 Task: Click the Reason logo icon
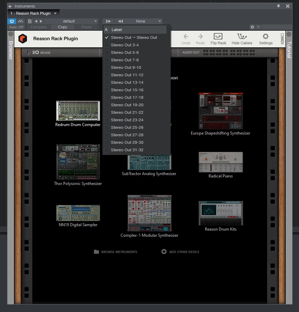click(23, 38)
